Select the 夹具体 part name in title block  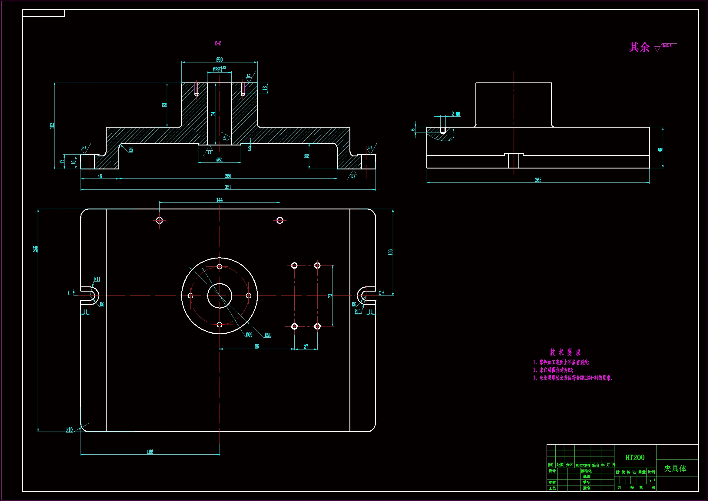point(675,469)
